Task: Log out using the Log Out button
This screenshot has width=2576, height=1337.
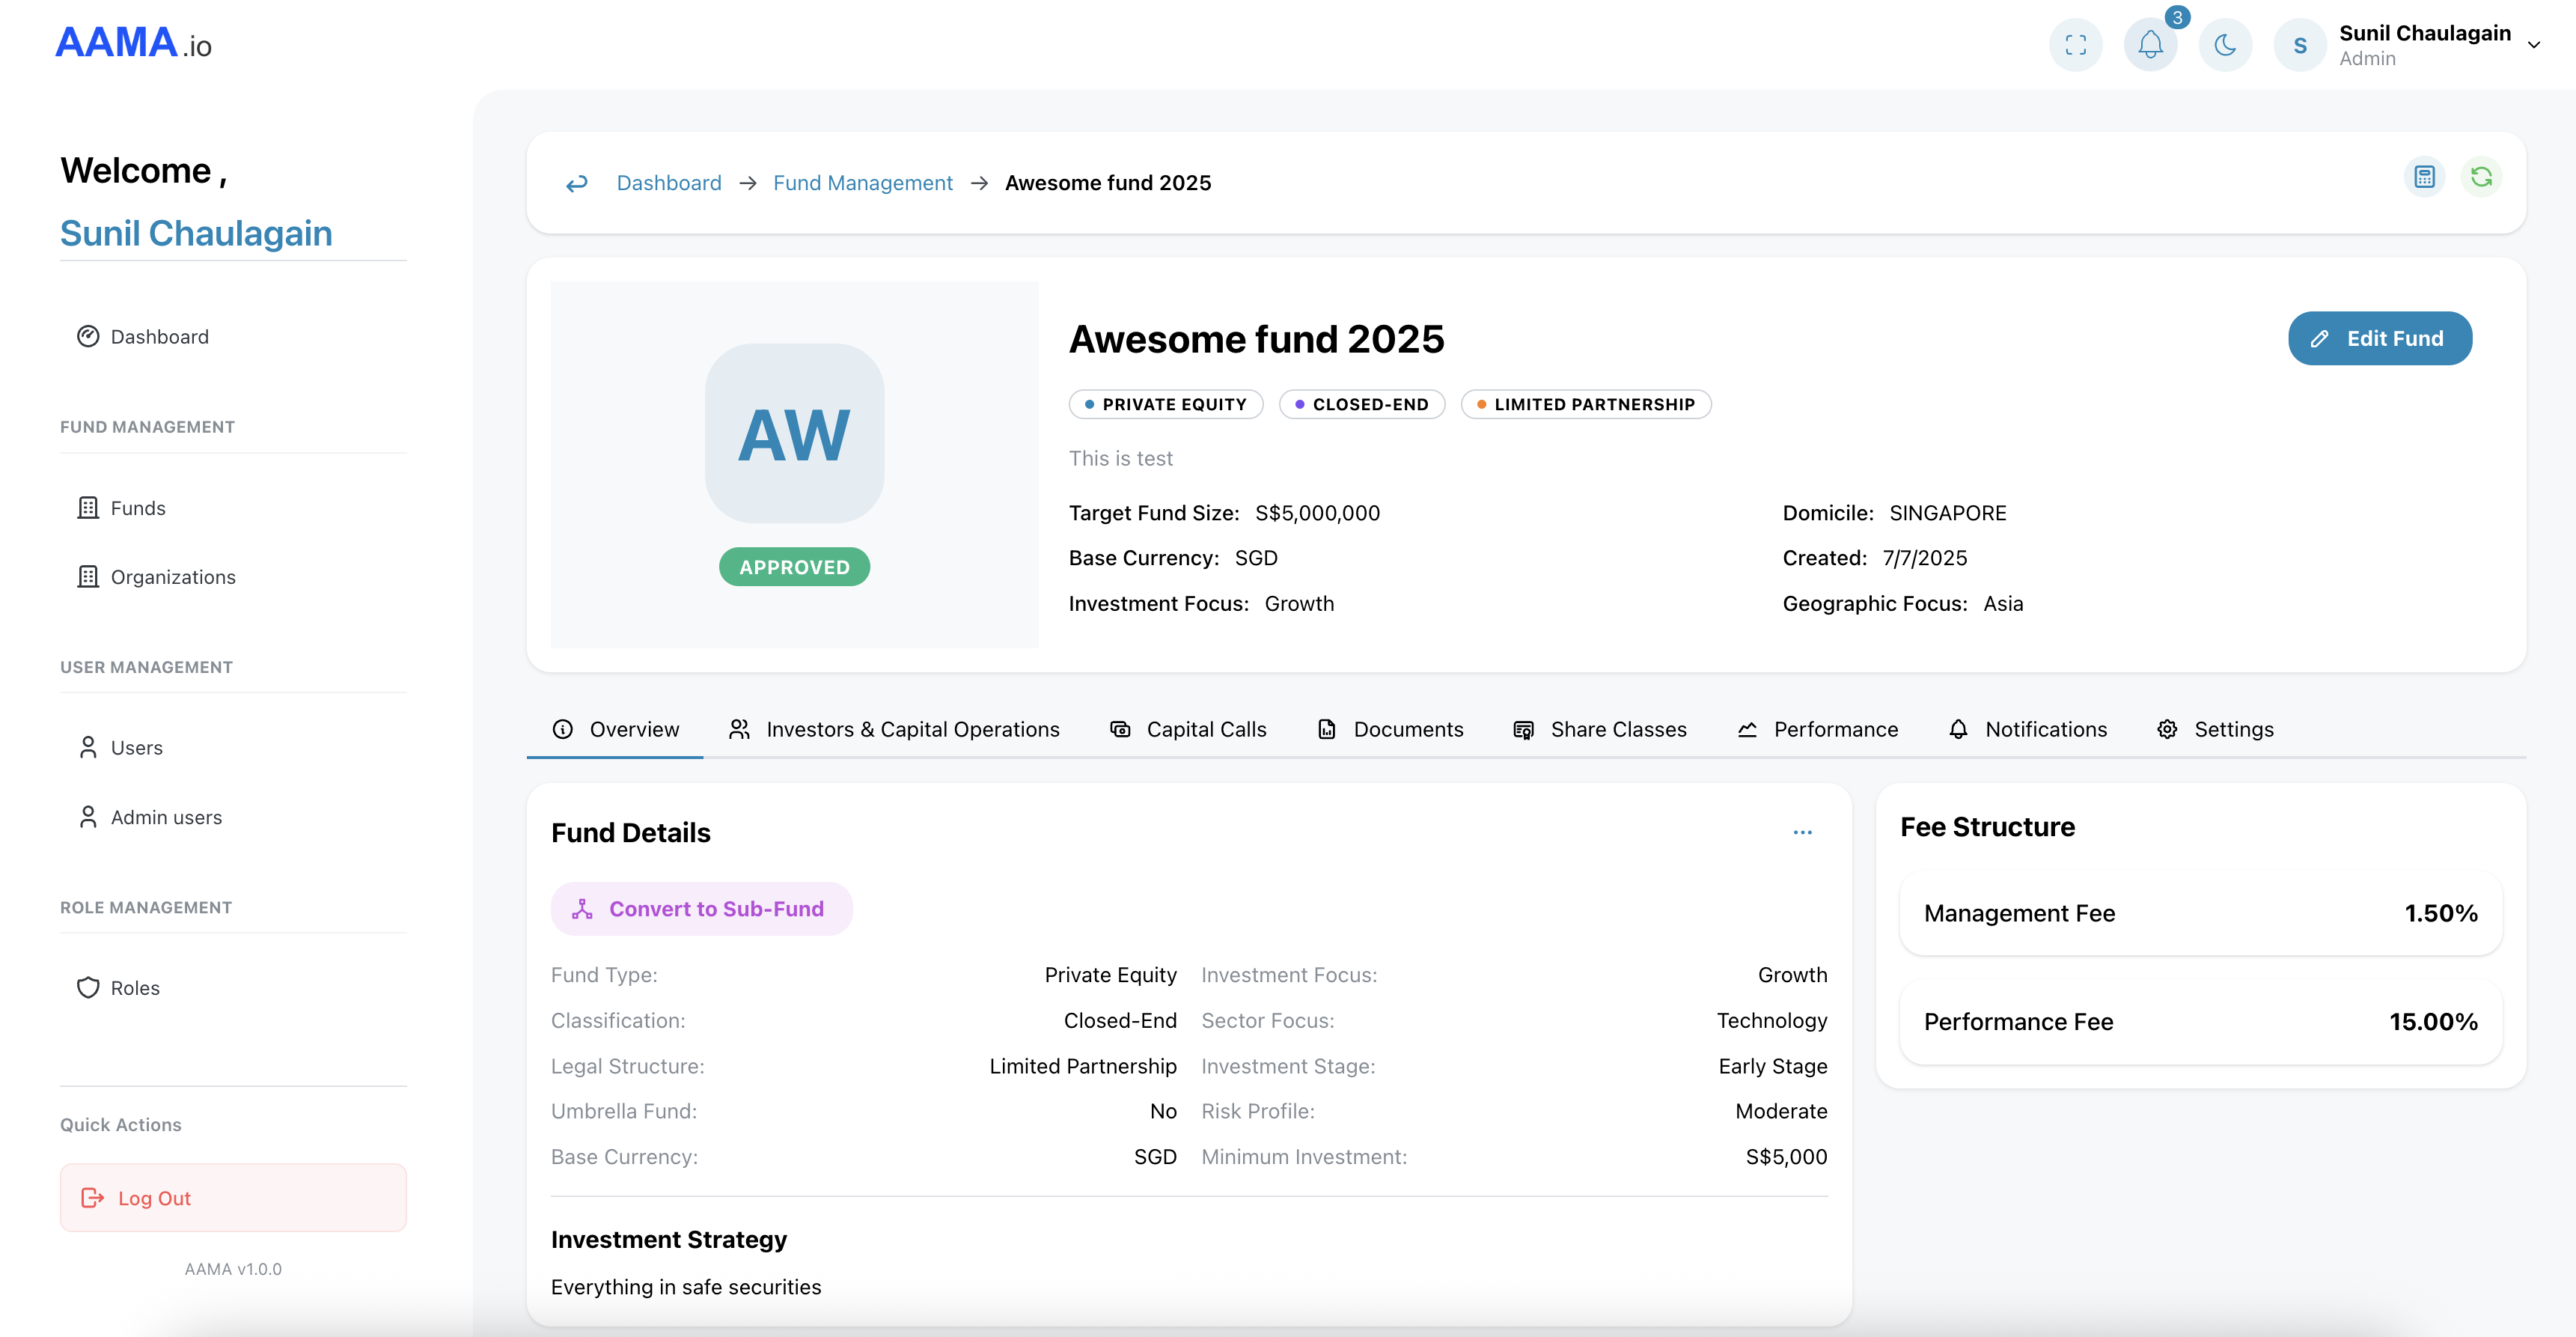Action: (233, 1197)
